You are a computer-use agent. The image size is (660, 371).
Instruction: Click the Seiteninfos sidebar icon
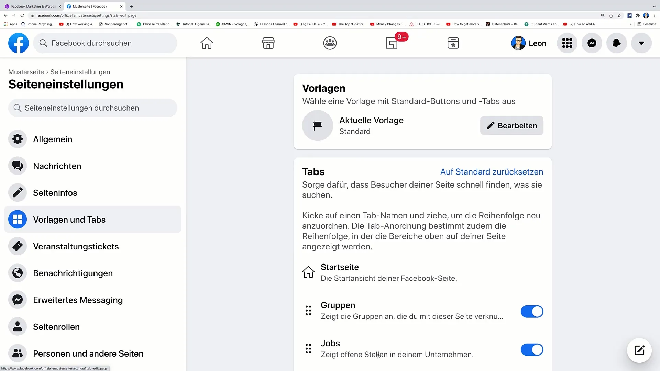pos(17,192)
